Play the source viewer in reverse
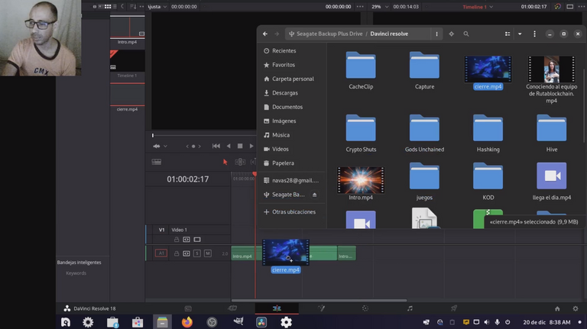 [229, 147]
